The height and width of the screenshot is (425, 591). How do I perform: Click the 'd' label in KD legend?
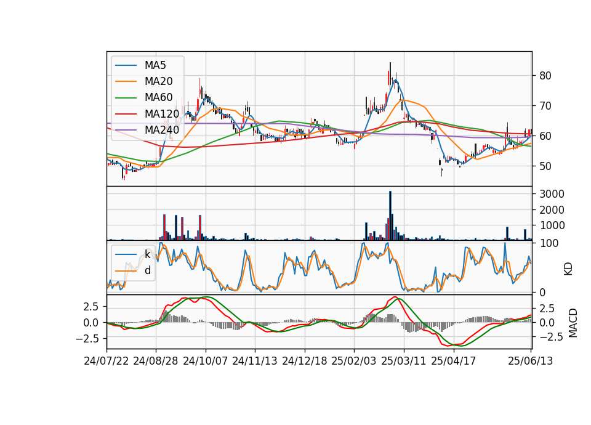[148, 270]
